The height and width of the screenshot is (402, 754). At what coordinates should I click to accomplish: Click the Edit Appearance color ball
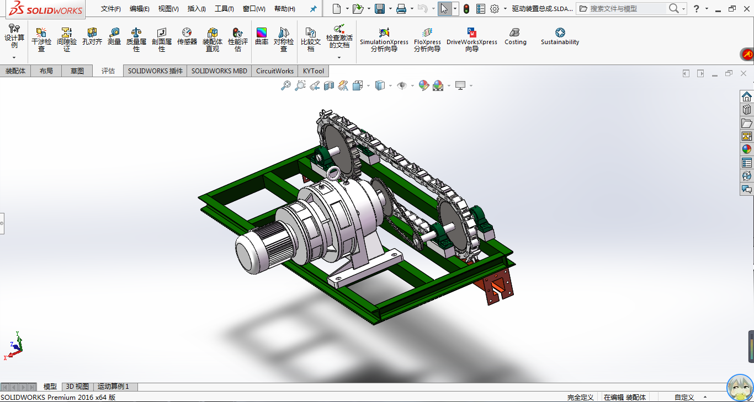coord(423,85)
